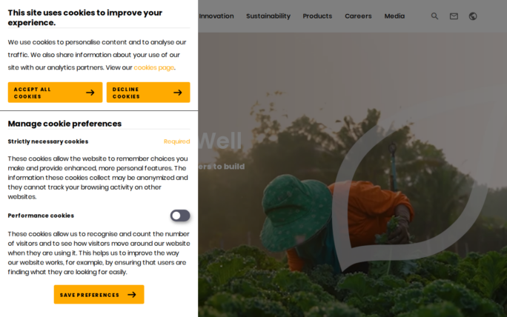Screen dimensions: 507x317
Task: Click the Manage cookie preferences heading
Action: point(64,124)
